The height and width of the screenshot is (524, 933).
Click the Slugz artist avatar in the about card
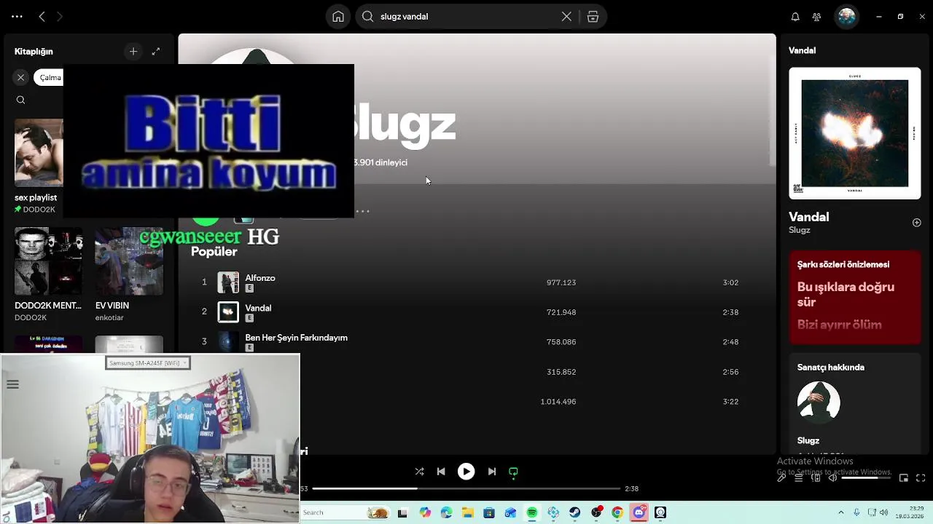[x=819, y=402]
